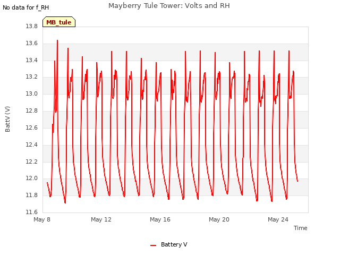
Task: Click the BattV (V) axis label
Action: click(x=7, y=119)
